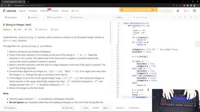The width and height of the screenshot is (200, 112).
Task: Collapse code fold arrow at line 17
Action: 120,62
